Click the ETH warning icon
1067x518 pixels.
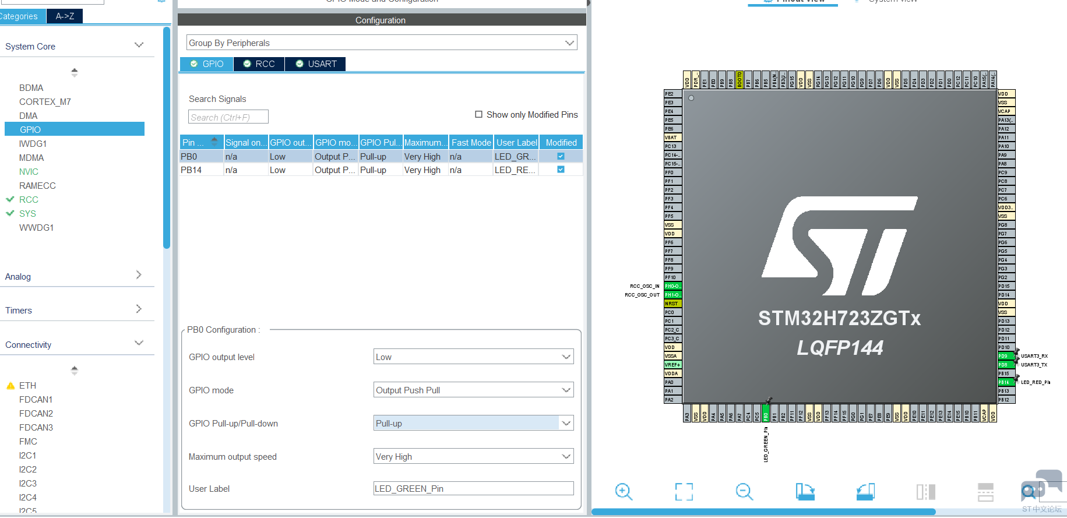click(10, 386)
